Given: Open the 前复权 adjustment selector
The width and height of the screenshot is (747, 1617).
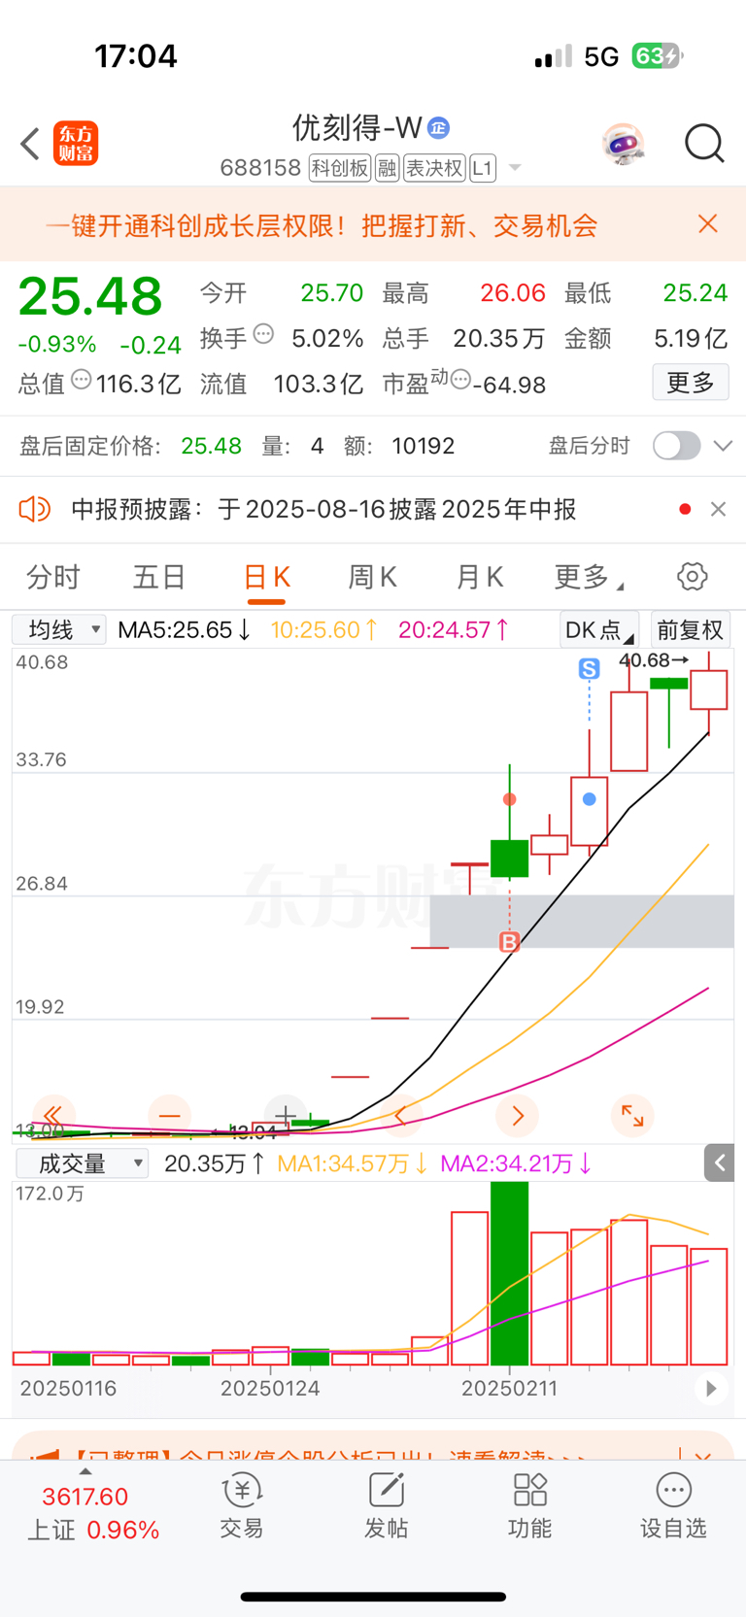Looking at the screenshot, I should click(691, 630).
